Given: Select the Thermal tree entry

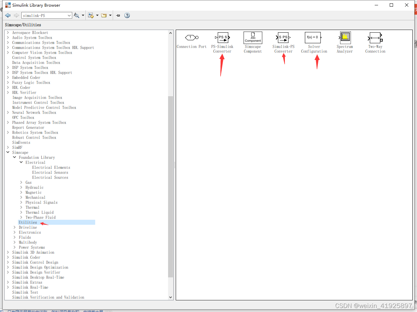Looking at the screenshot, I should tap(33, 207).
